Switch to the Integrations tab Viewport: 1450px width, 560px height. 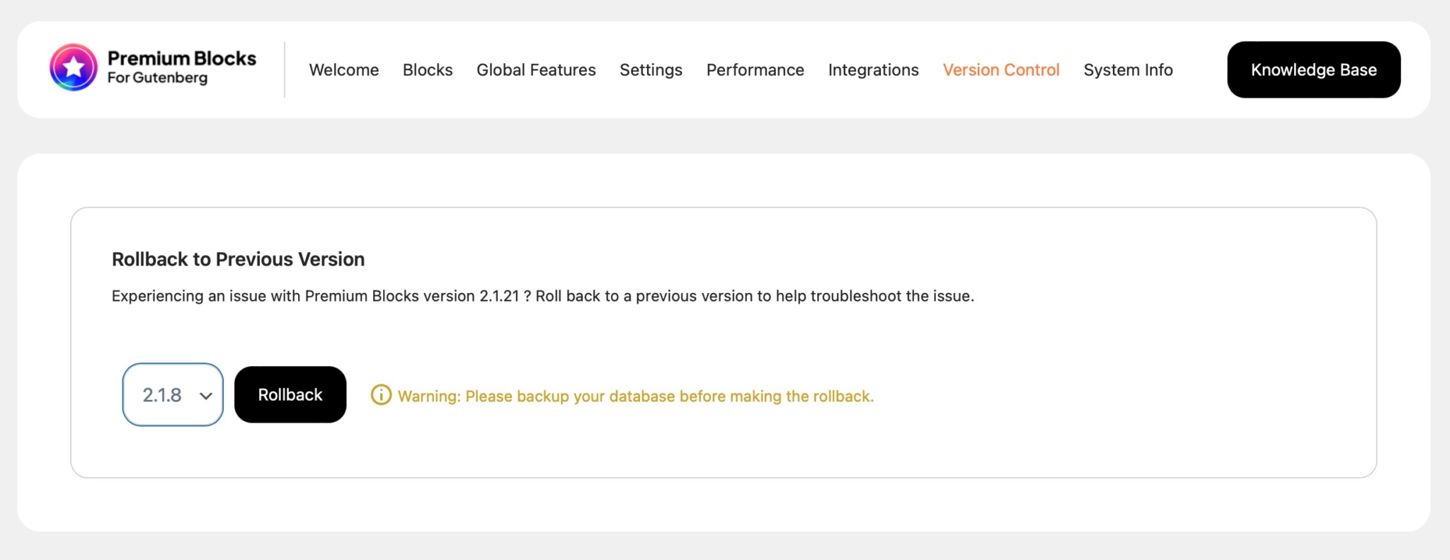click(874, 70)
